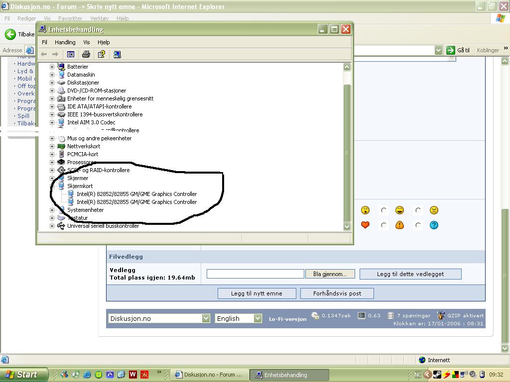Click the Prosessorer chip icon

[x=61, y=162]
